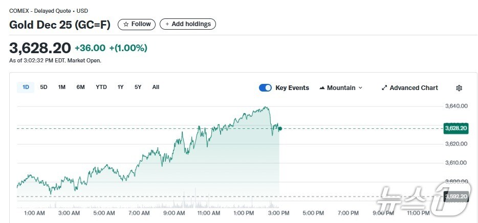Select the YTD time range

point(101,87)
